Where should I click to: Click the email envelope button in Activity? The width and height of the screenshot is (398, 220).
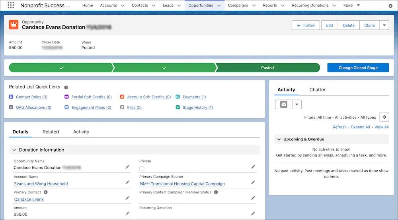pos(283,104)
